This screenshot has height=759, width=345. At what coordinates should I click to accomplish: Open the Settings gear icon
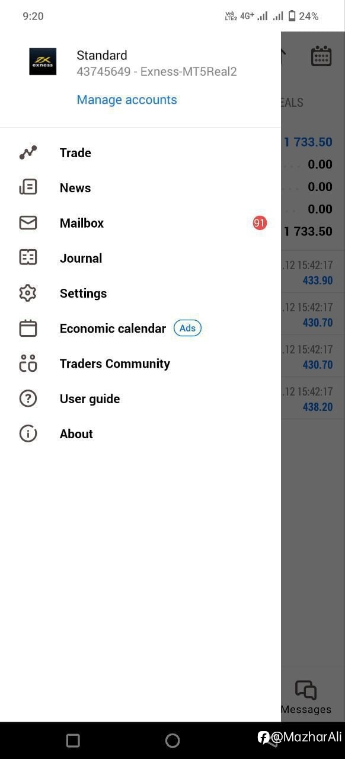tap(28, 293)
